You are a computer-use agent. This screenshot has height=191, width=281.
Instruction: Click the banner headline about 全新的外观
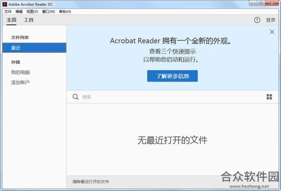click(170, 41)
